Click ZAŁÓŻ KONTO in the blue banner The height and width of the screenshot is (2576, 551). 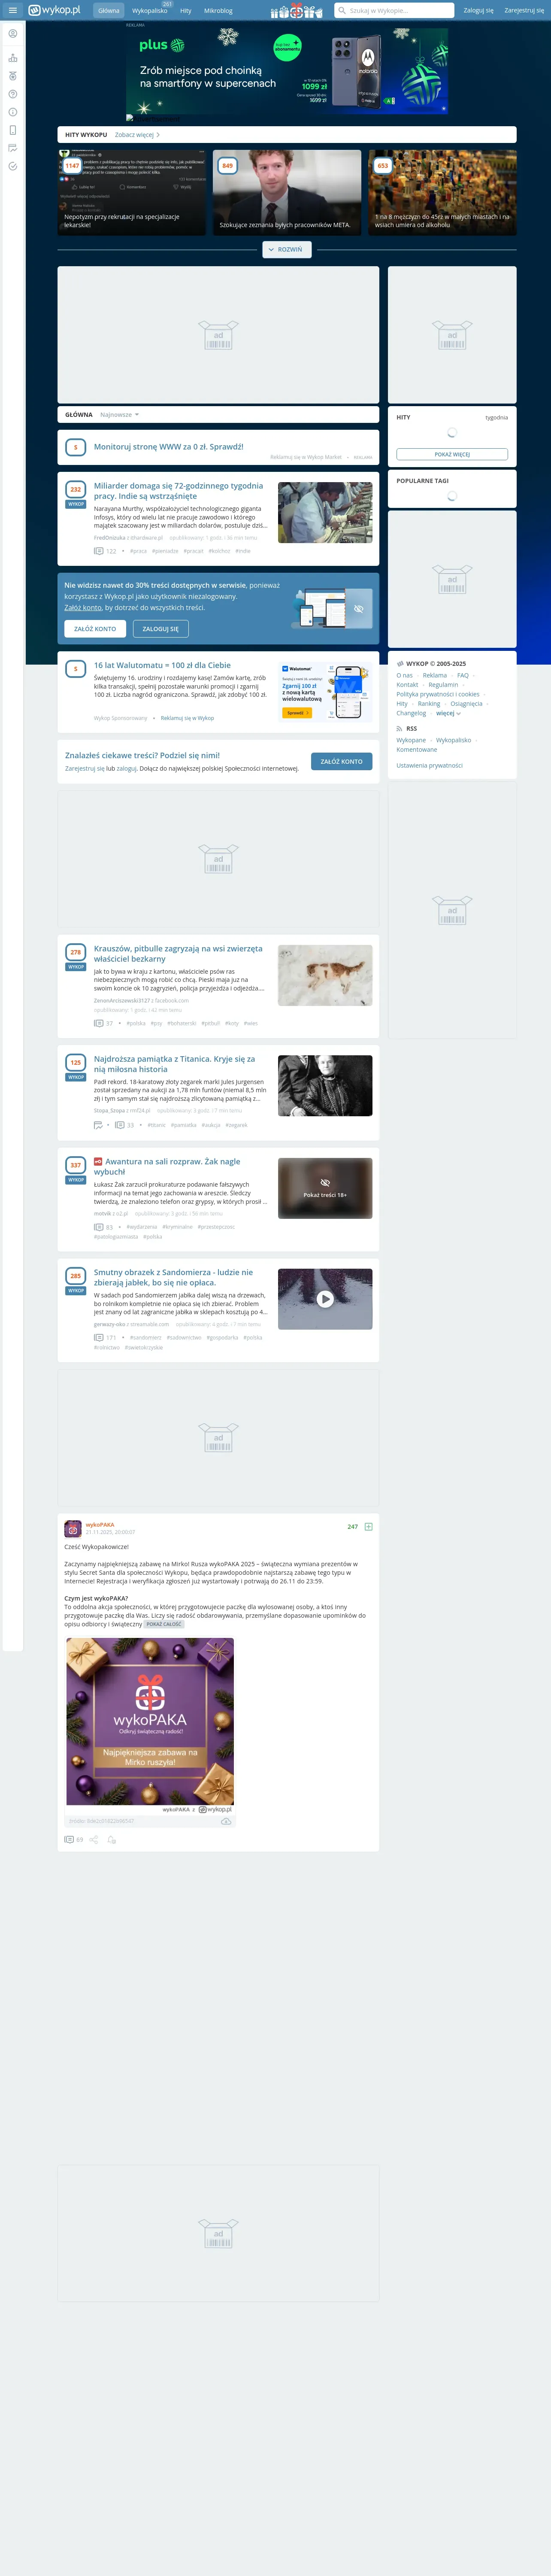tap(95, 629)
